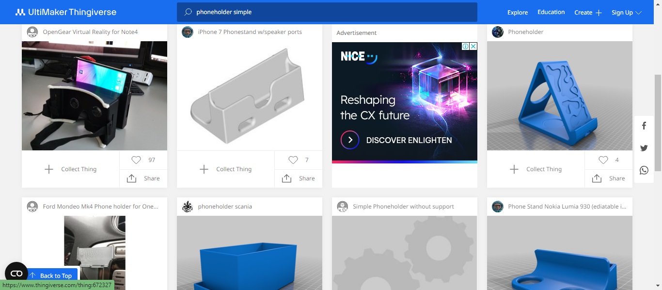
Task: View the iPhone 7 Phonestand thumbnail
Action: point(250,96)
